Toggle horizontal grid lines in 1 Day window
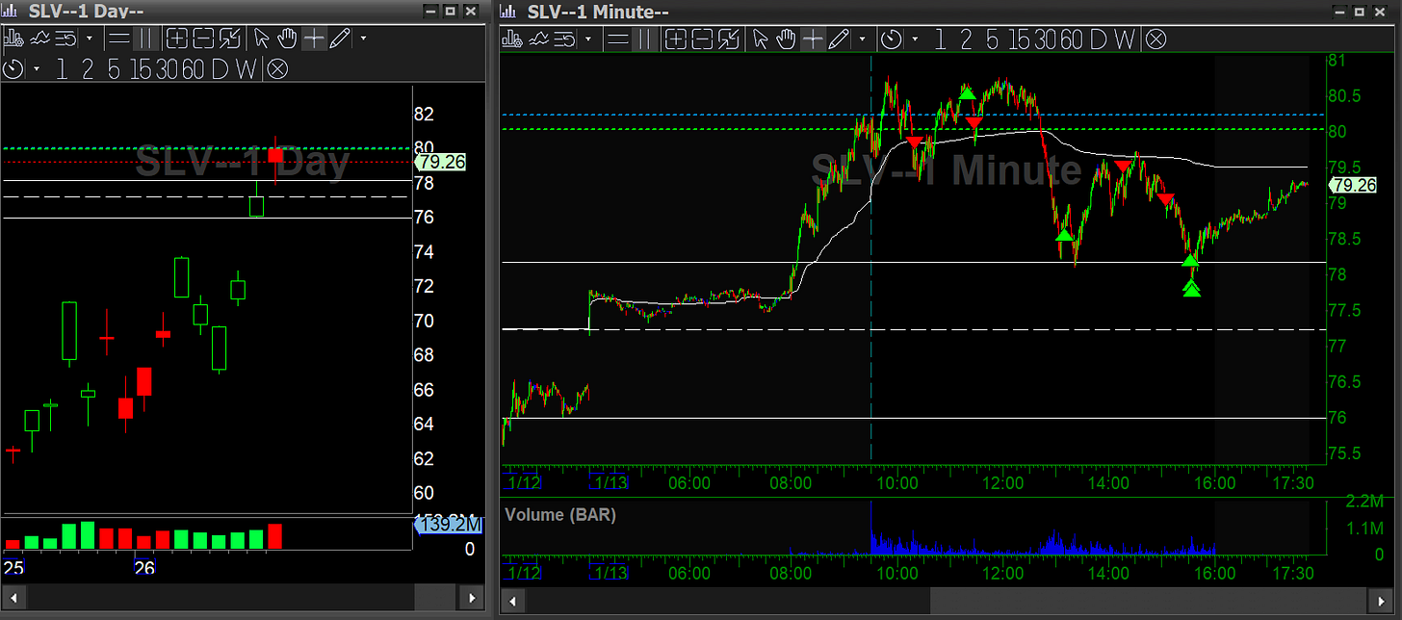This screenshot has width=1402, height=620. click(119, 39)
